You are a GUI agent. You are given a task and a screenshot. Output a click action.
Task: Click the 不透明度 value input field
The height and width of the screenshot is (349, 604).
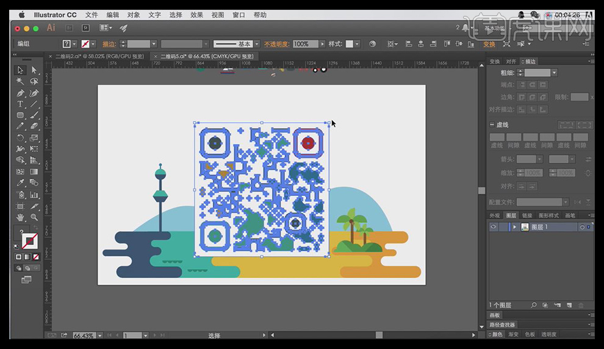pos(302,45)
